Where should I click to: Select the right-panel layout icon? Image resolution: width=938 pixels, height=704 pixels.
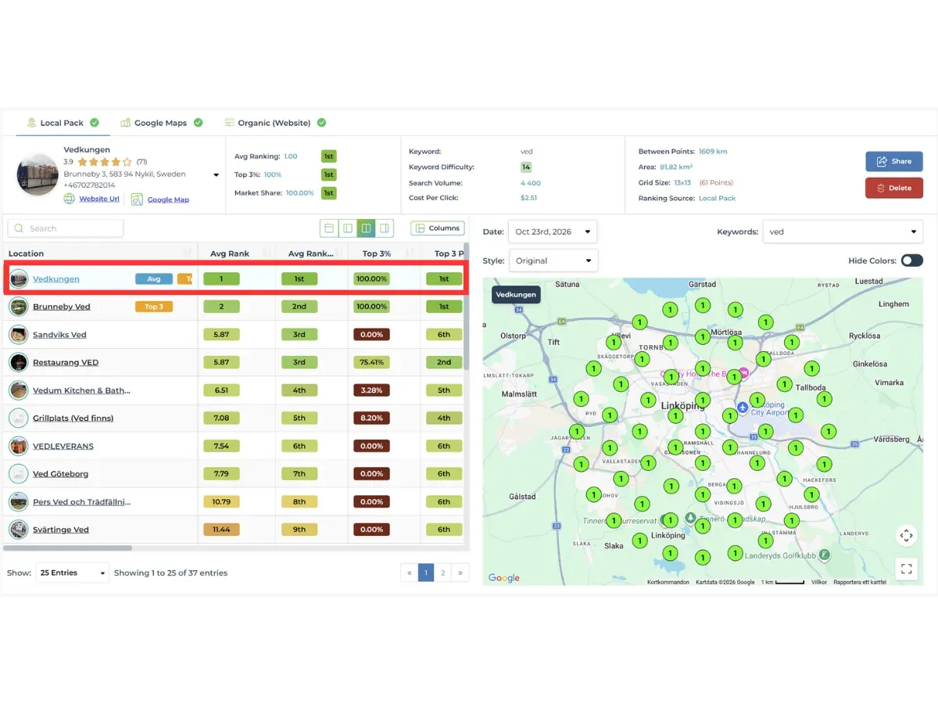pyautogui.click(x=385, y=228)
